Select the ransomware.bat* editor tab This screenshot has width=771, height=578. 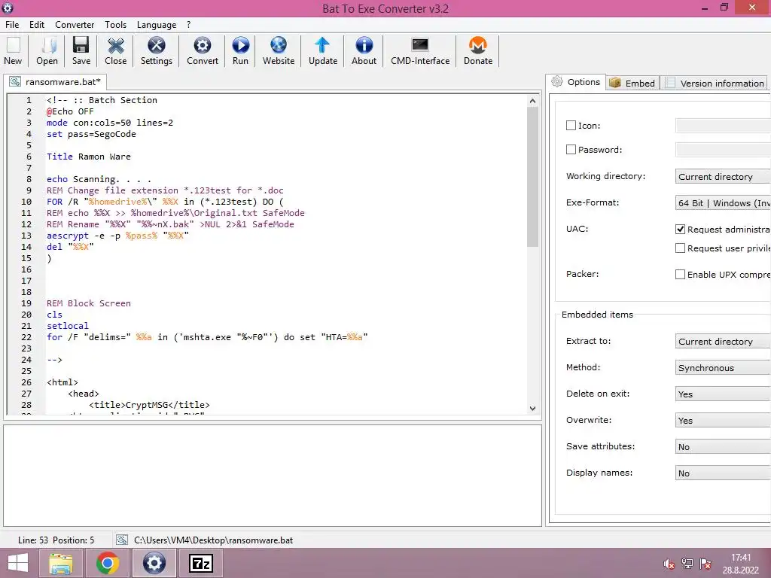[x=55, y=81]
